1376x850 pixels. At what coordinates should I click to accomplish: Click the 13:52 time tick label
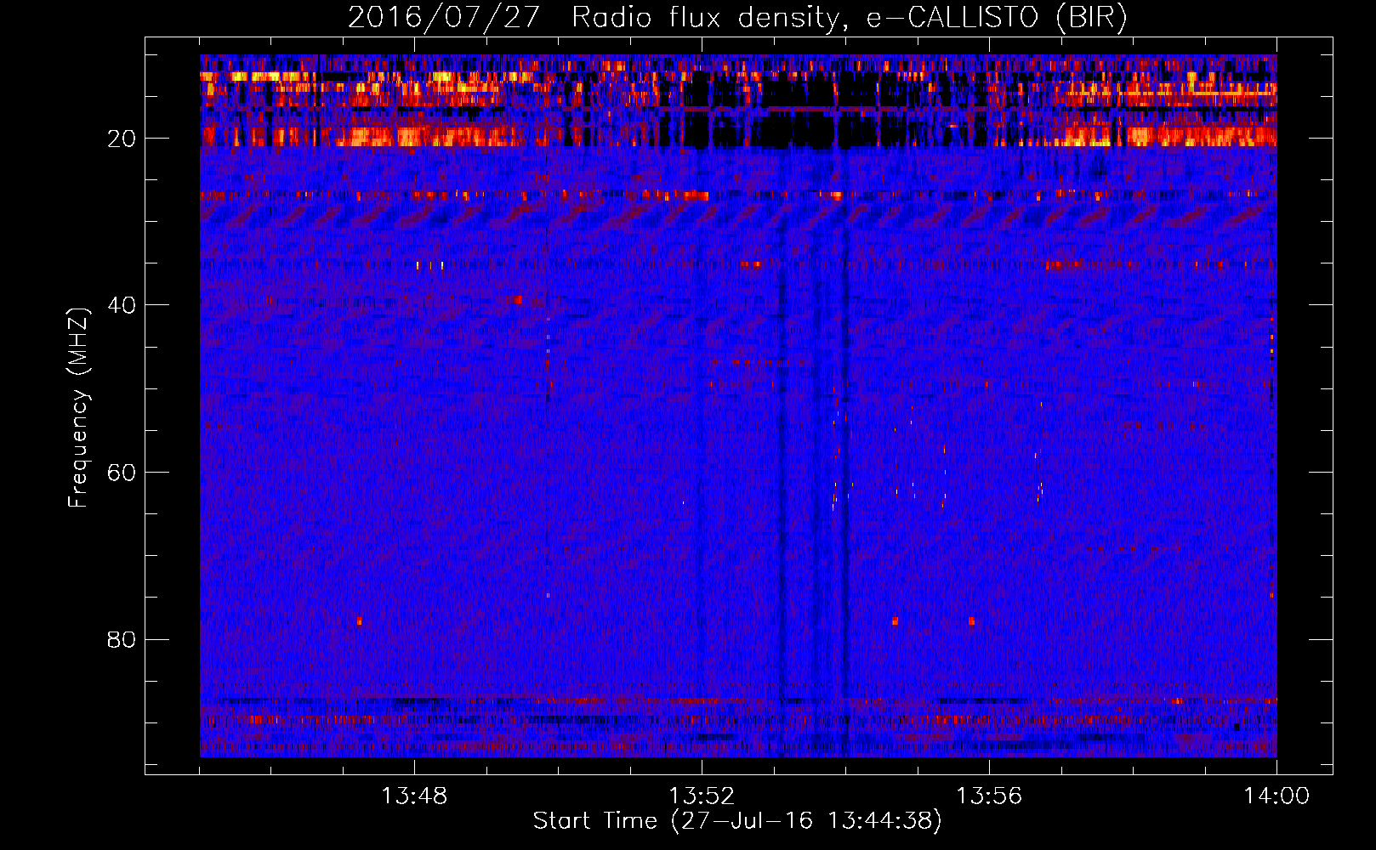coord(702,796)
